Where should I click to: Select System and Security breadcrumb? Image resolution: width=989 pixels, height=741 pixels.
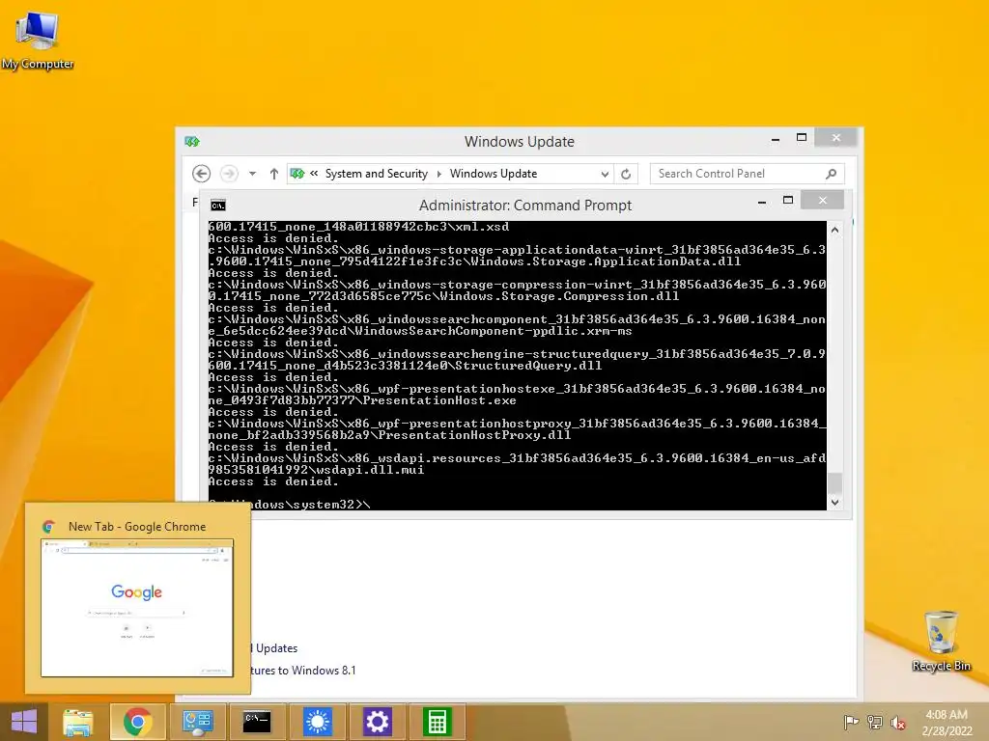pos(377,174)
